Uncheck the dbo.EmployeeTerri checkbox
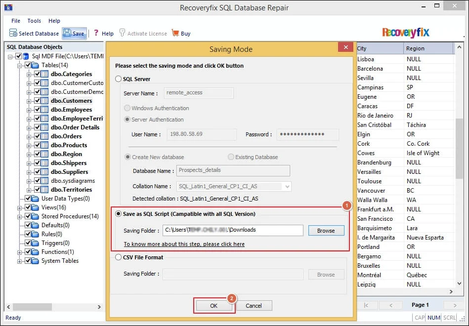 click(x=38, y=119)
